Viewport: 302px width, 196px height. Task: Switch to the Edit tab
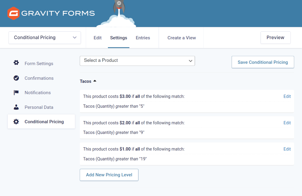click(x=97, y=38)
